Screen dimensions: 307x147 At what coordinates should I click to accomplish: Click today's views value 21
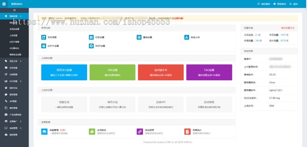(257, 35)
